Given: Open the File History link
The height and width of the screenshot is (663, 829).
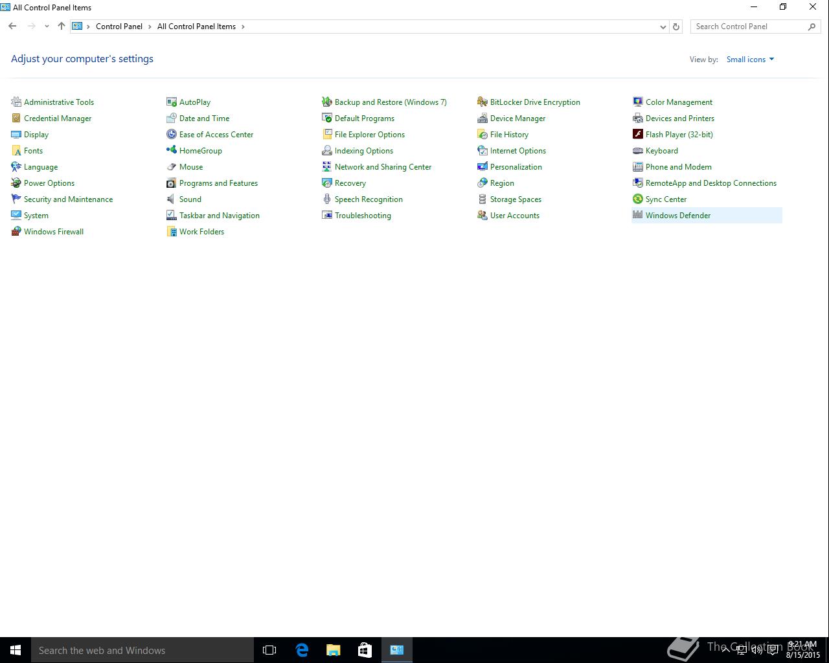Looking at the screenshot, I should coord(509,135).
